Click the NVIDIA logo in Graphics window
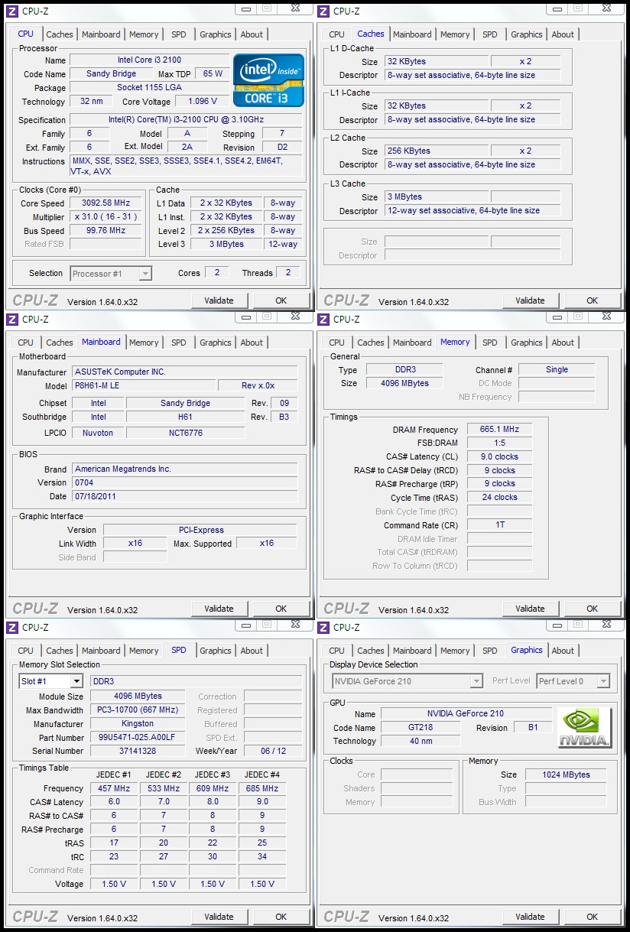The height and width of the screenshot is (932, 630). (585, 728)
